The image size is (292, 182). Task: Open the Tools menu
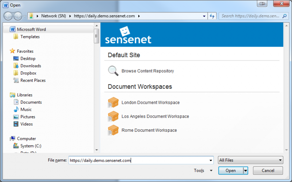pos(203,170)
